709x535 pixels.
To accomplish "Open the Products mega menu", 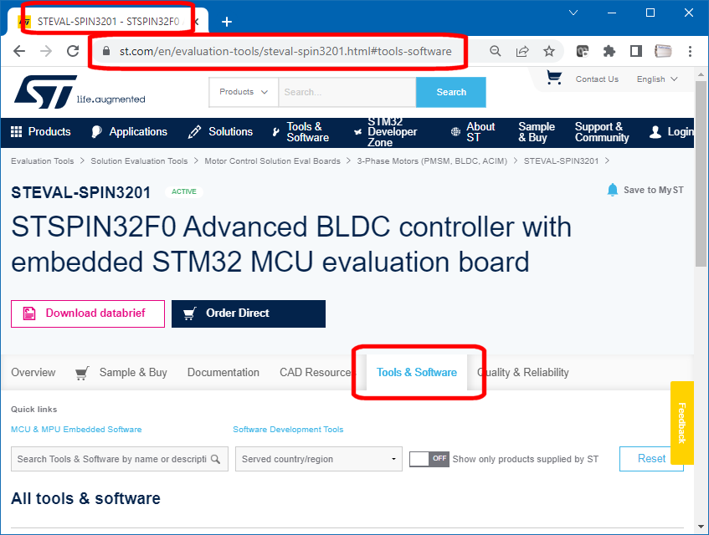I will coord(41,132).
